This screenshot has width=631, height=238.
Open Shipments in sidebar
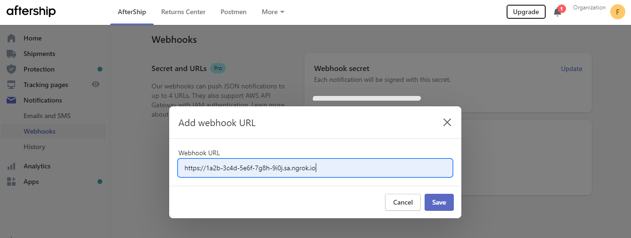(x=39, y=54)
